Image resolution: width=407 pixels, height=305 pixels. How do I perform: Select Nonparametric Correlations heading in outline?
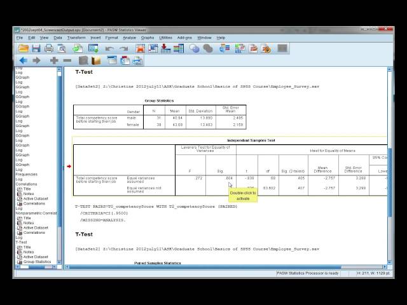[x=36, y=213]
